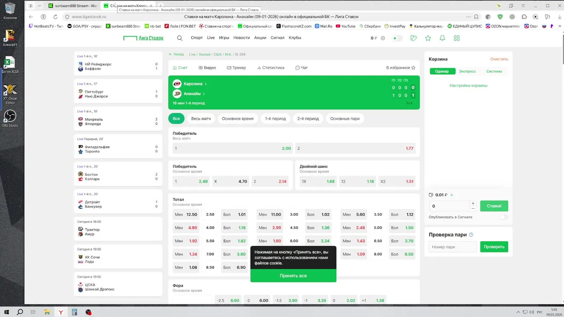The height and width of the screenshot is (317, 564).
Task: Toggle the header theme switch
Action: click(x=397, y=38)
